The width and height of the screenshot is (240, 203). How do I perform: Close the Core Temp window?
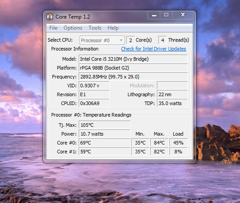click(x=183, y=15)
